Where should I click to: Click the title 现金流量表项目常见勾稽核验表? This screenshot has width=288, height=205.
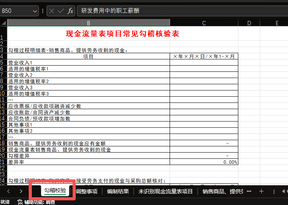[x=123, y=34]
